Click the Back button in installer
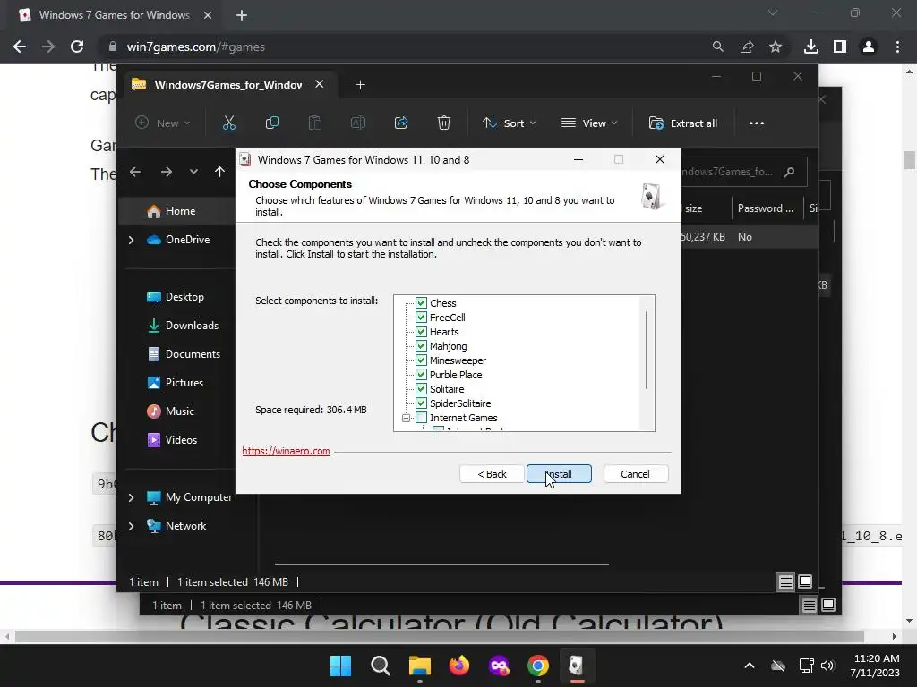 tap(492, 474)
